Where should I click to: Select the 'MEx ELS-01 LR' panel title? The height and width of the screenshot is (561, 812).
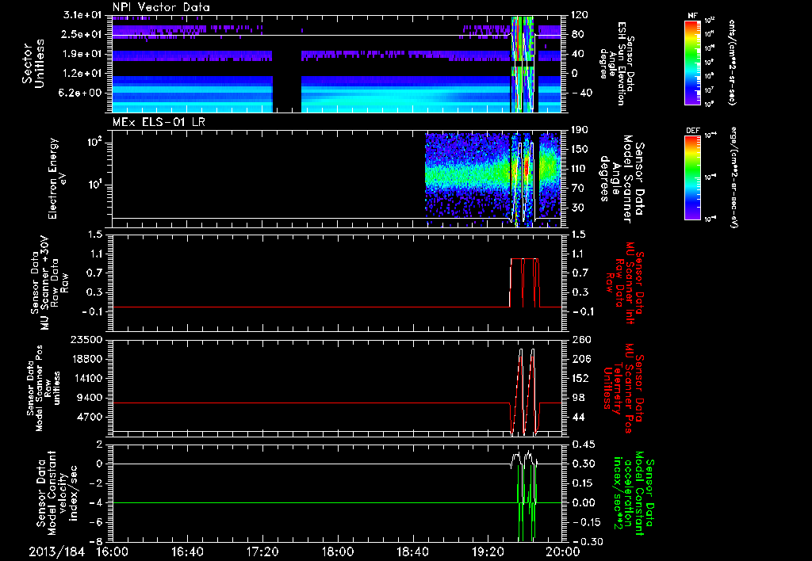tap(157, 121)
